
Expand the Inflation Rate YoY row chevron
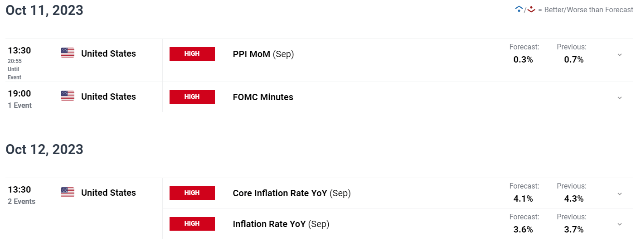tap(620, 224)
